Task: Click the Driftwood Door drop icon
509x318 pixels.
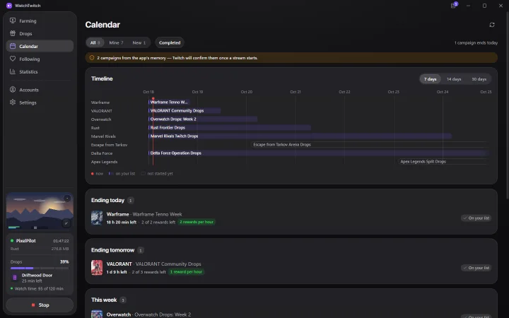Action: tap(15, 278)
